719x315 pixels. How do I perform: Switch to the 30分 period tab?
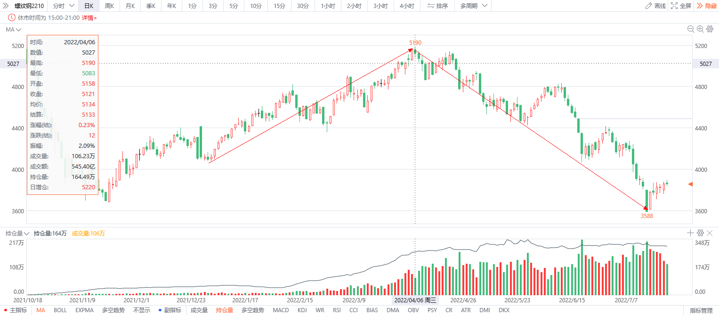(303, 6)
